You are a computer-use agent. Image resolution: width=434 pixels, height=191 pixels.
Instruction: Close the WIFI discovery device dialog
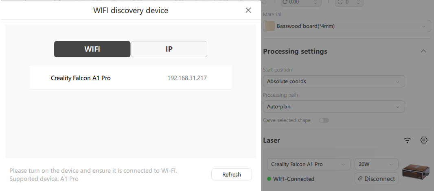[x=248, y=10]
